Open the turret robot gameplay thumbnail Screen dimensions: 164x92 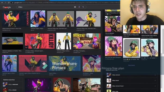point(87,85)
